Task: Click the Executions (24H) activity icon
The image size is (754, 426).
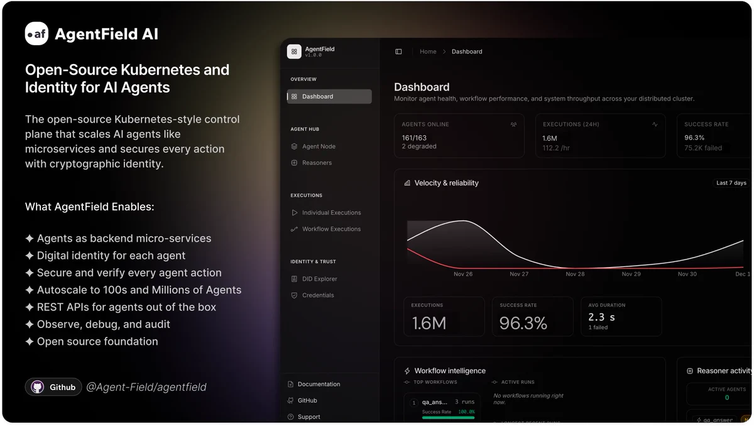Action: pyautogui.click(x=655, y=124)
